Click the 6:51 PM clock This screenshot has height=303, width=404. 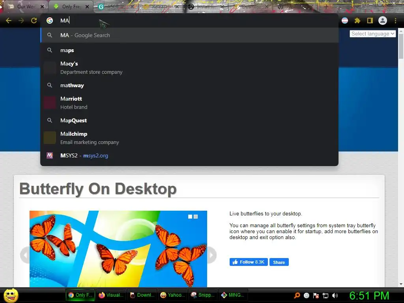point(369,296)
